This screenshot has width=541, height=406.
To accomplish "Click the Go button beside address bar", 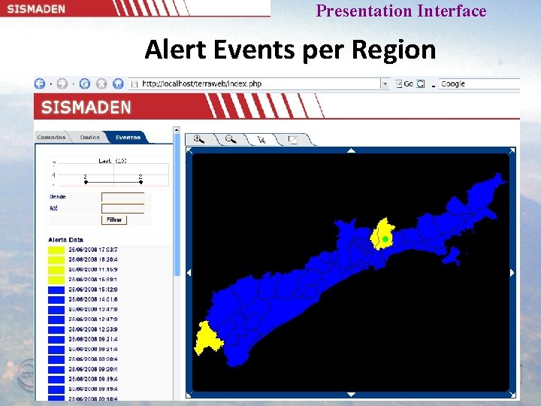I will click(x=404, y=84).
